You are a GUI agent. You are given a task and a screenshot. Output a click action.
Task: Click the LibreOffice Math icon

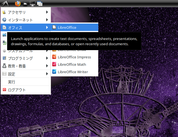(54, 64)
